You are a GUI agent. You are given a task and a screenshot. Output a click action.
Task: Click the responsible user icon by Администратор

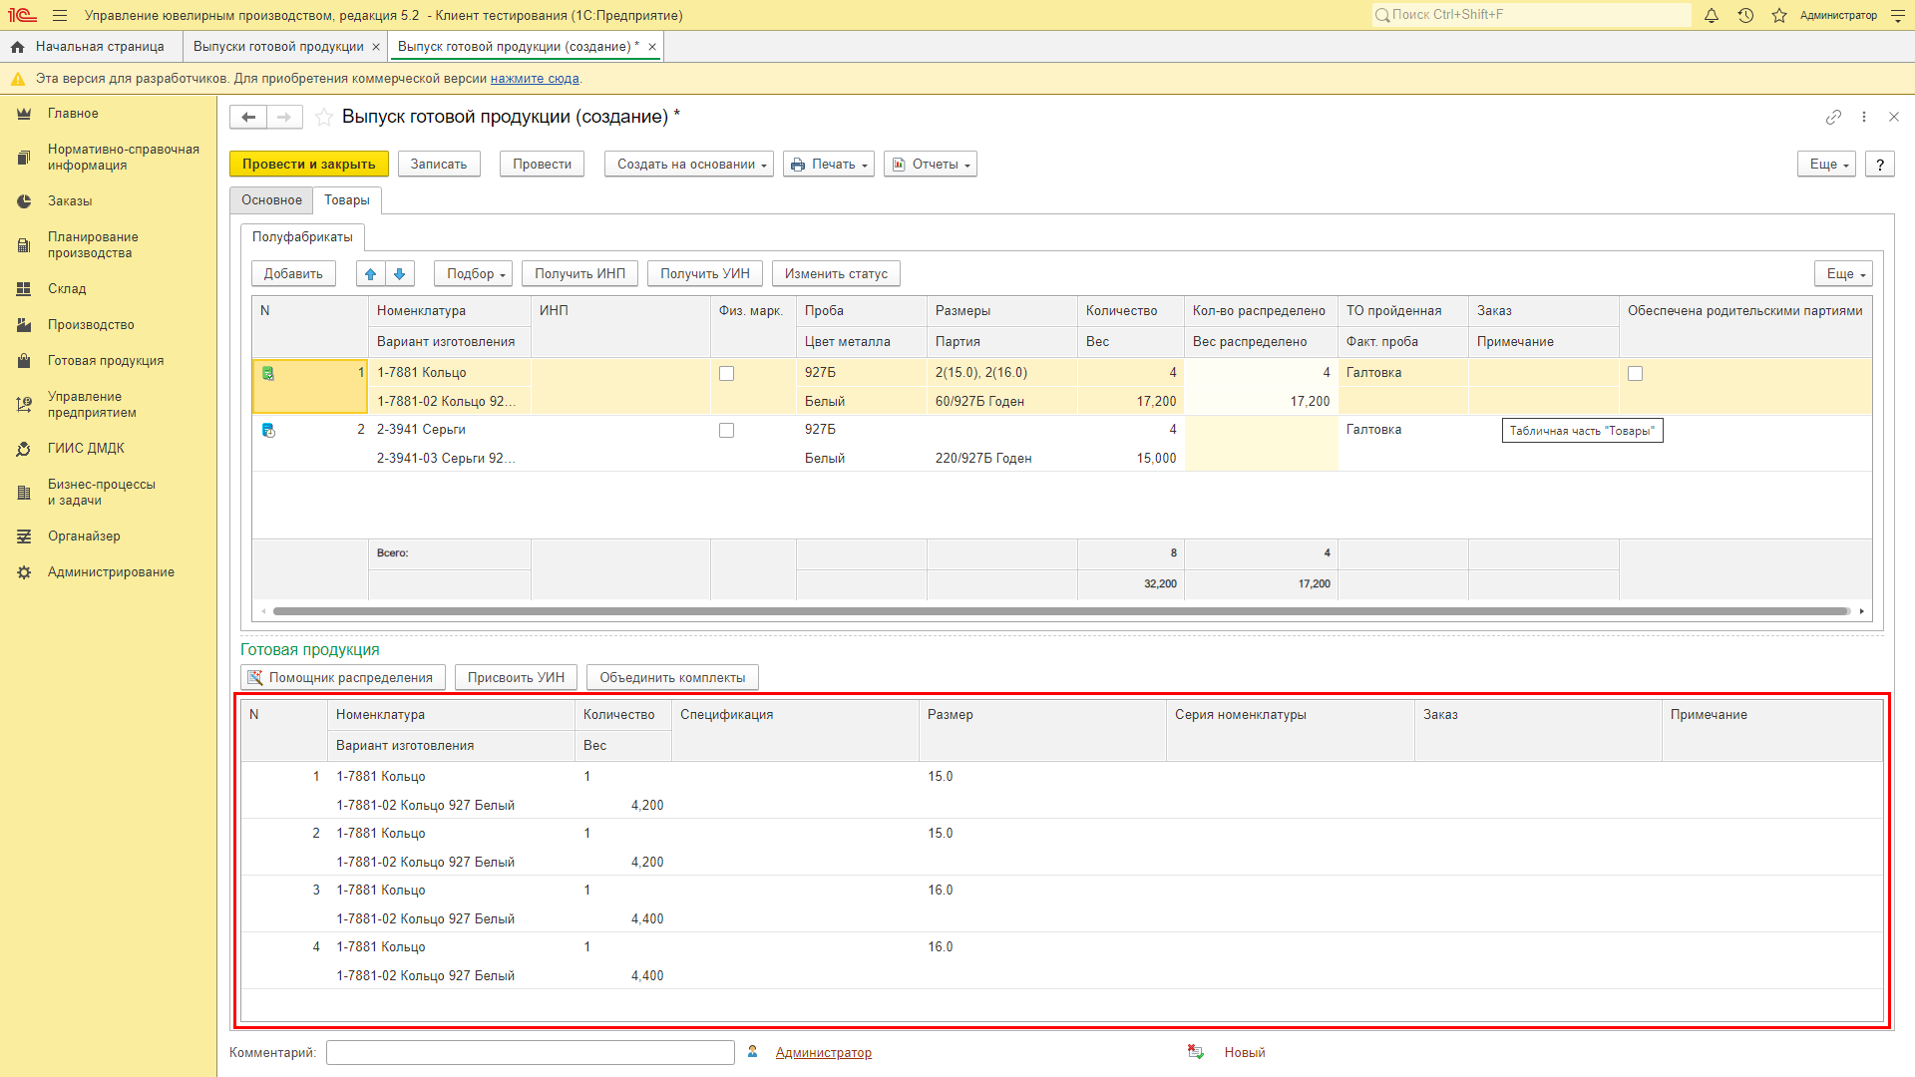pyautogui.click(x=753, y=1052)
